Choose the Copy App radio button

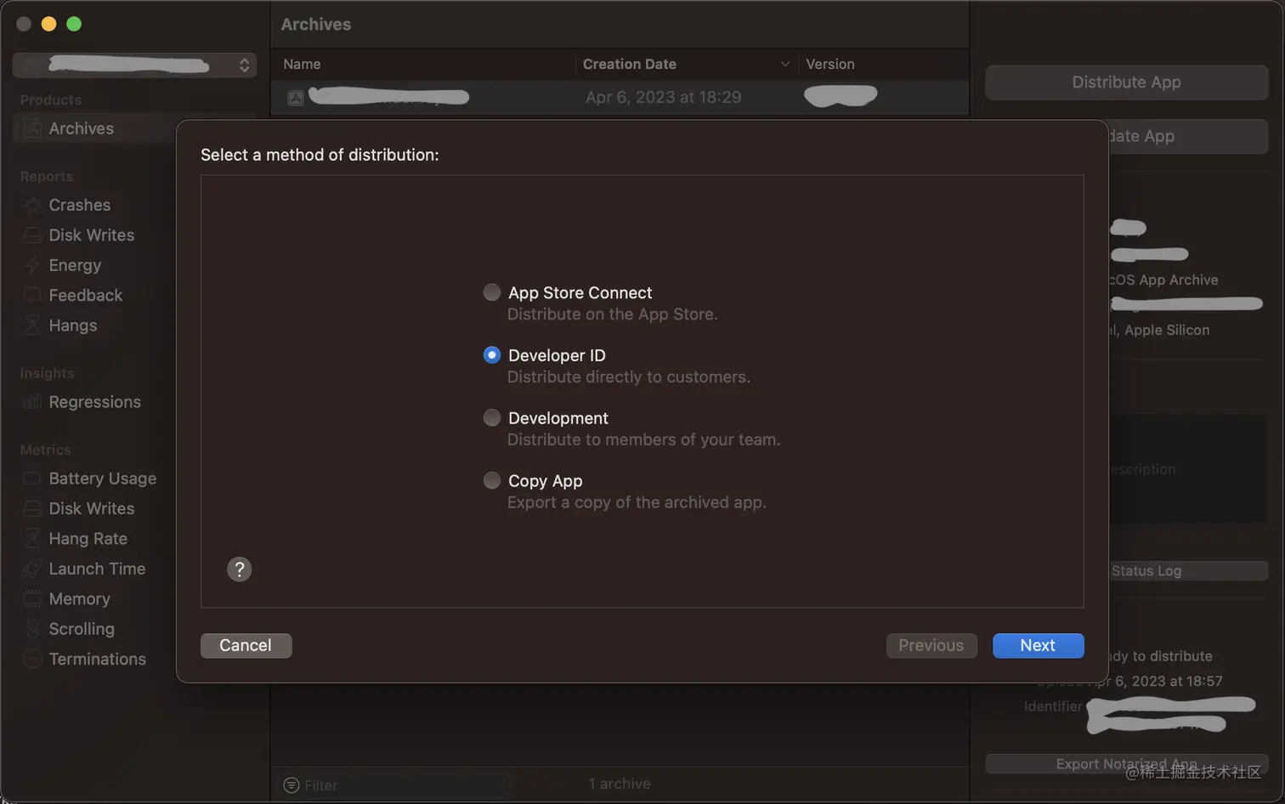pyautogui.click(x=491, y=481)
